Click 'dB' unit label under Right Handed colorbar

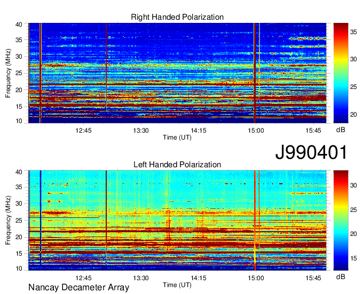coord(341,130)
